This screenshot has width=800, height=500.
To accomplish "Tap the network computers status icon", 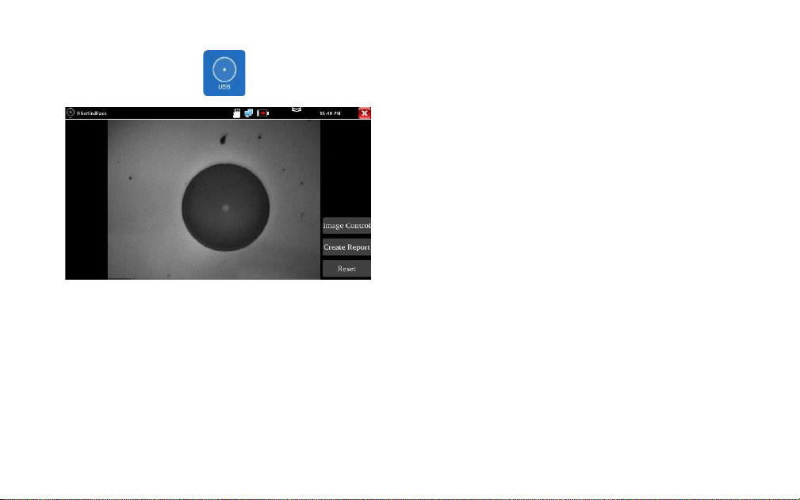I will (x=248, y=113).
